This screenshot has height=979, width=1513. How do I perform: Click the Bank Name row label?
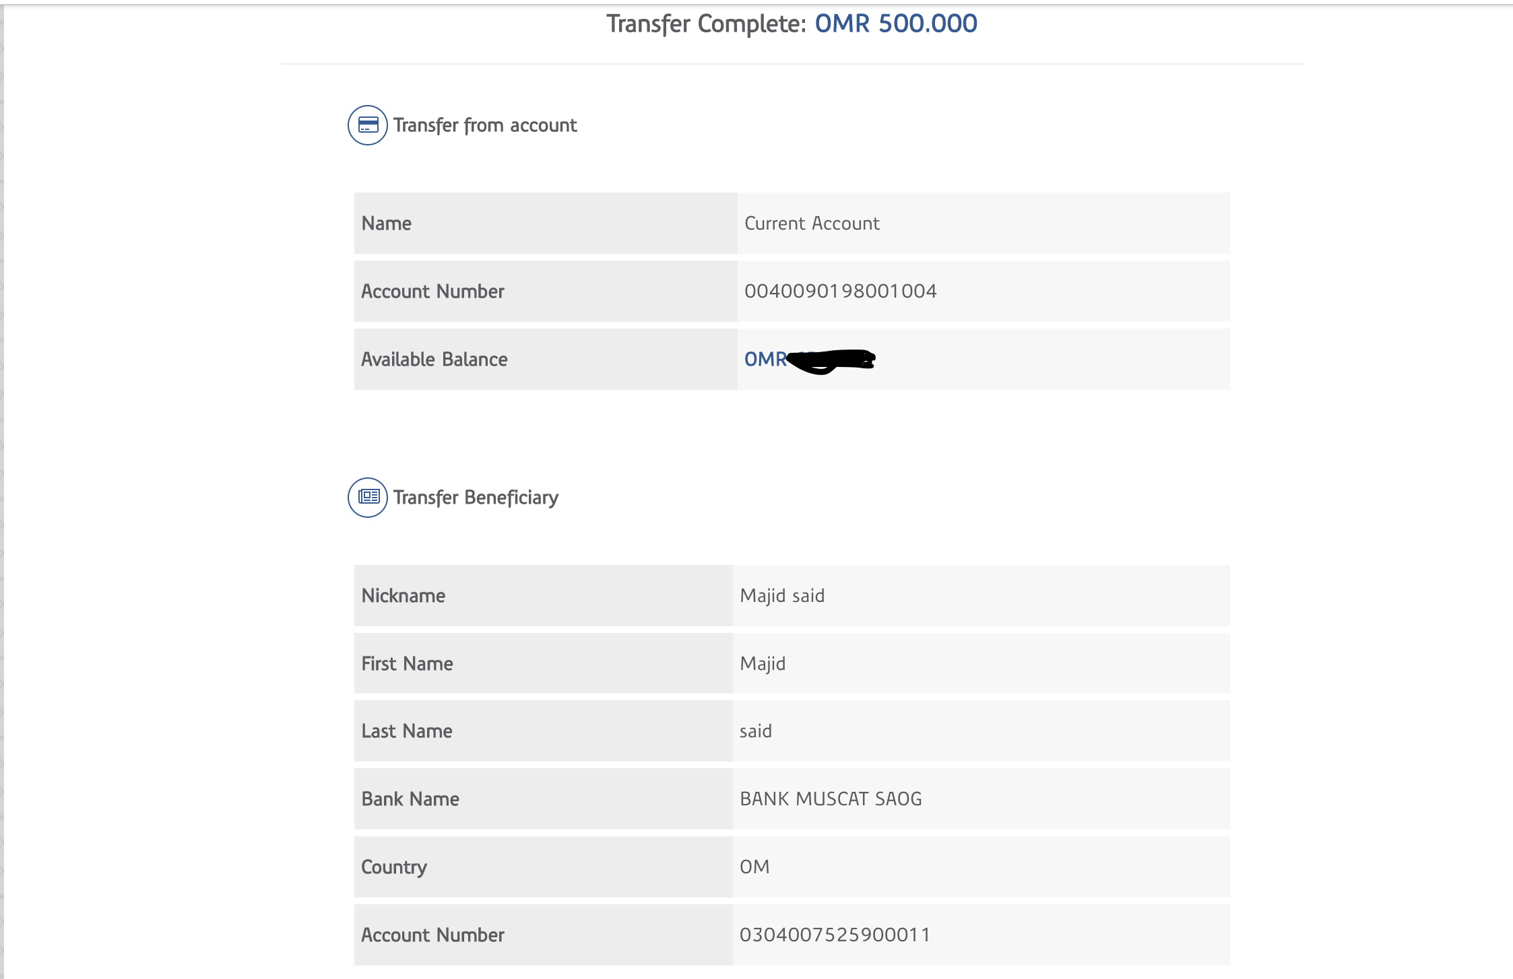tap(410, 799)
